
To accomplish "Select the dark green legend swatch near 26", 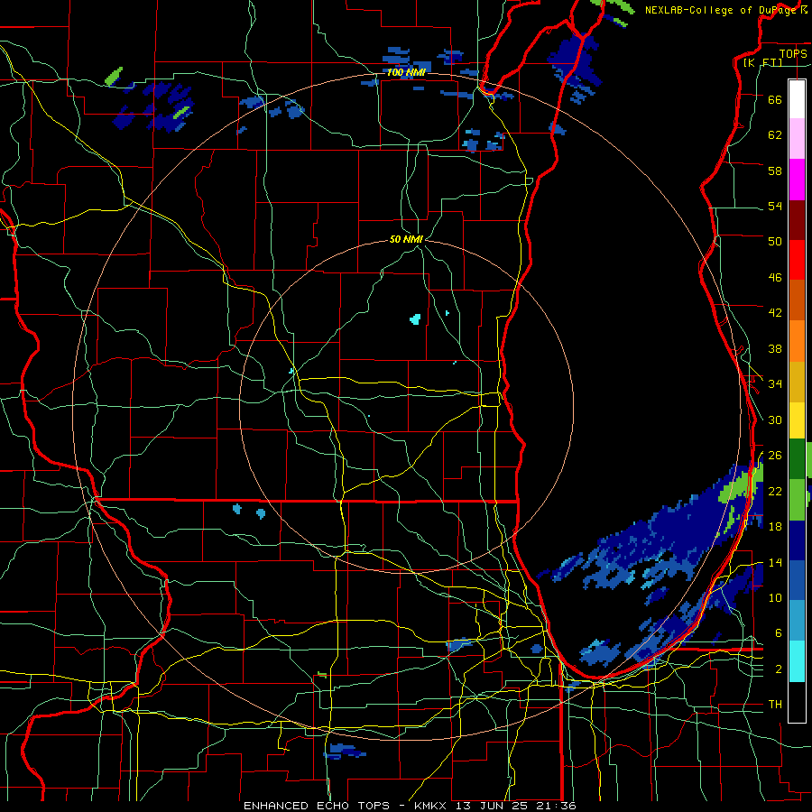I will coord(797,459).
